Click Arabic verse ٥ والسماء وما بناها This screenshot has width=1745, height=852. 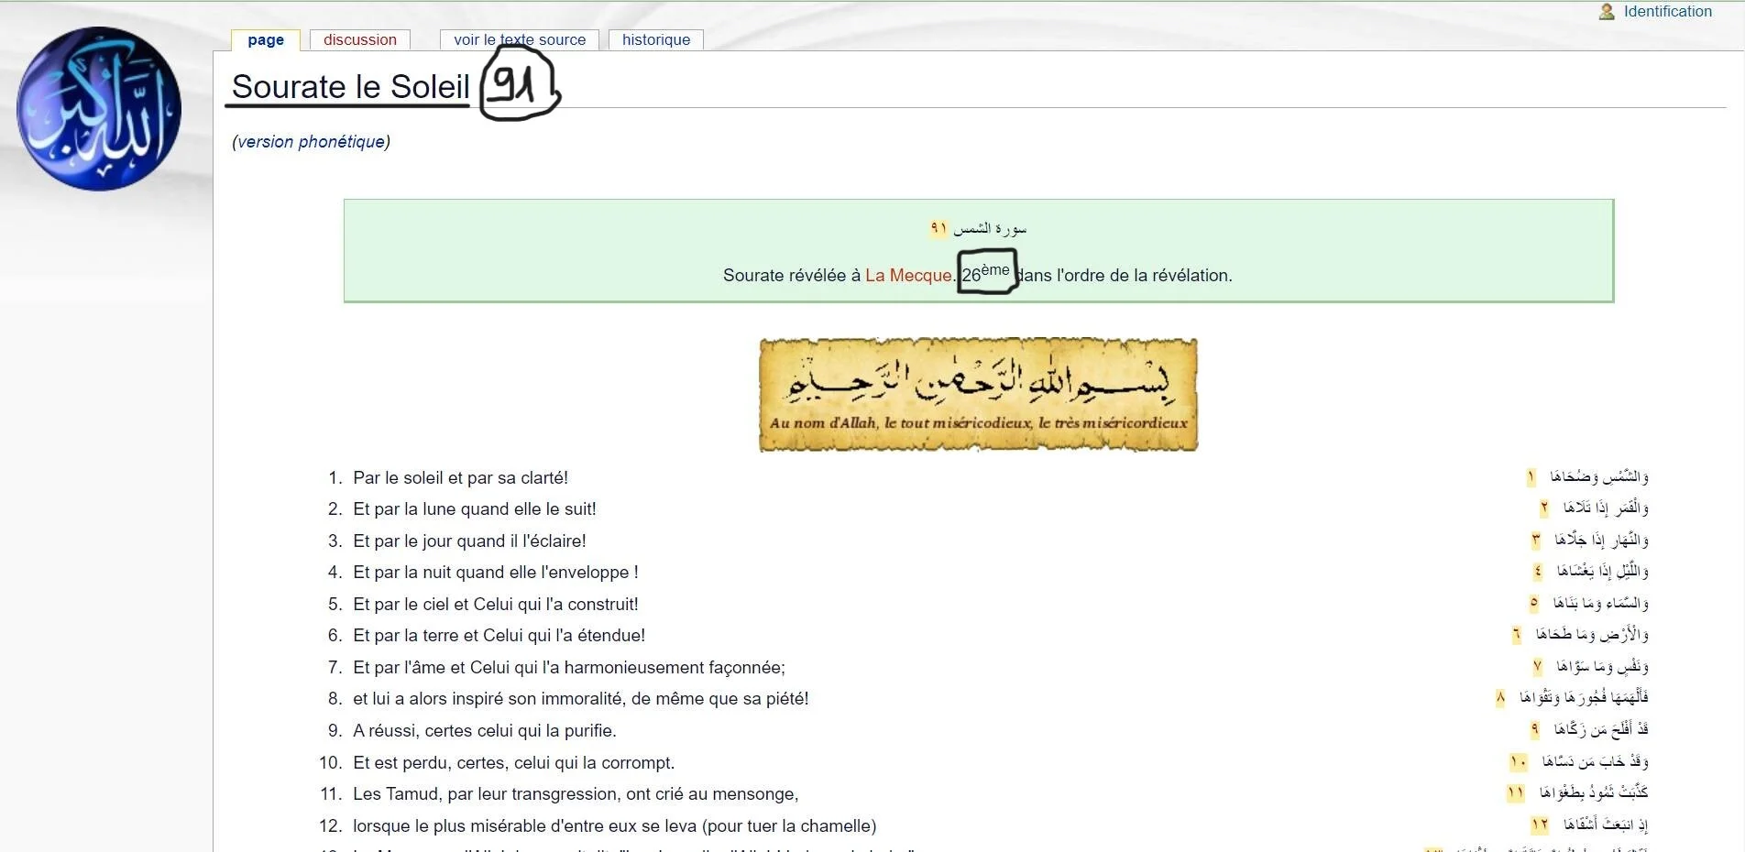[x=1600, y=604]
